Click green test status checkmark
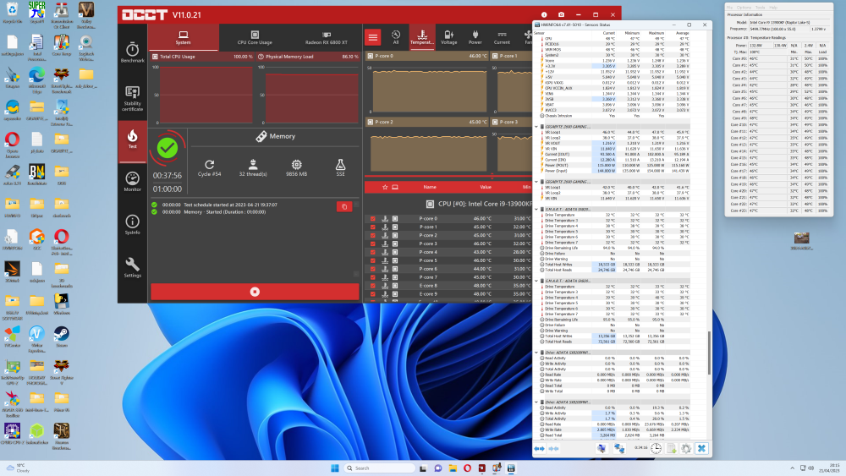Image resolution: width=846 pixels, height=476 pixels. [x=168, y=148]
